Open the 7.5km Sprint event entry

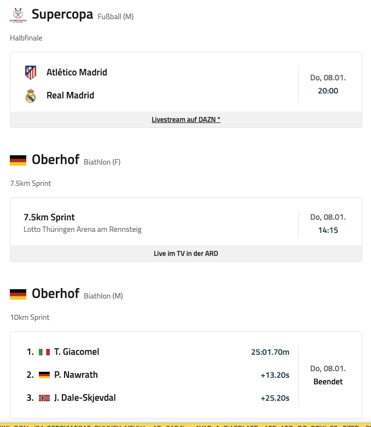49,217
